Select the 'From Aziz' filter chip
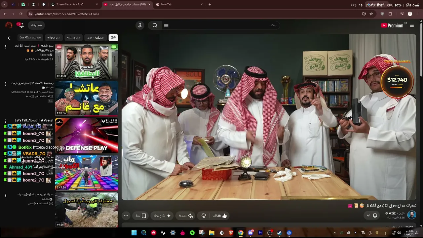This screenshot has width=423, height=238. click(96, 38)
